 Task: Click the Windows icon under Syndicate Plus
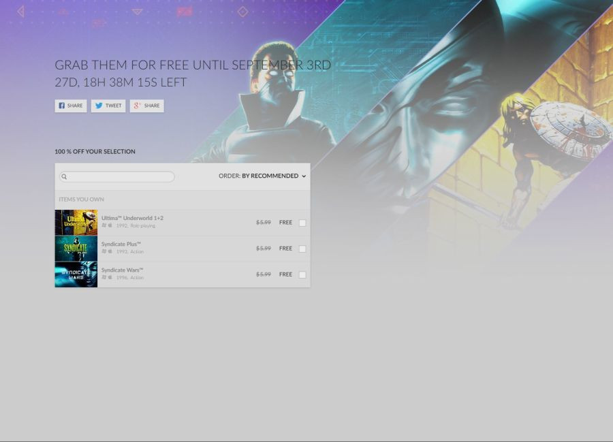pos(104,251)
